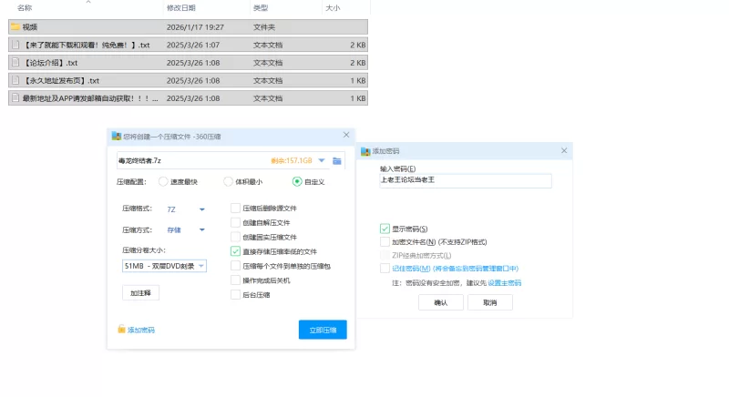Open the 设置主密码 link
This screenshot has width=729, height=397.
(505, 283)
